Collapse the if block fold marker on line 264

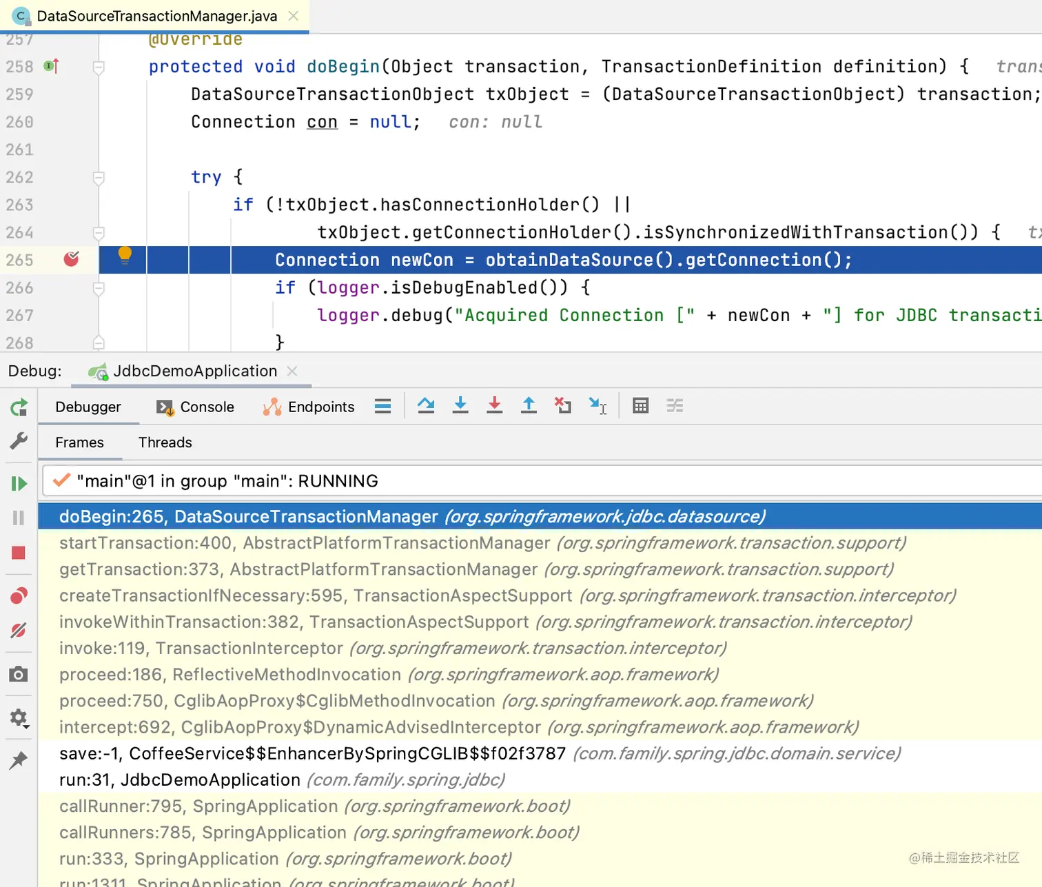(x=99, y=233)
